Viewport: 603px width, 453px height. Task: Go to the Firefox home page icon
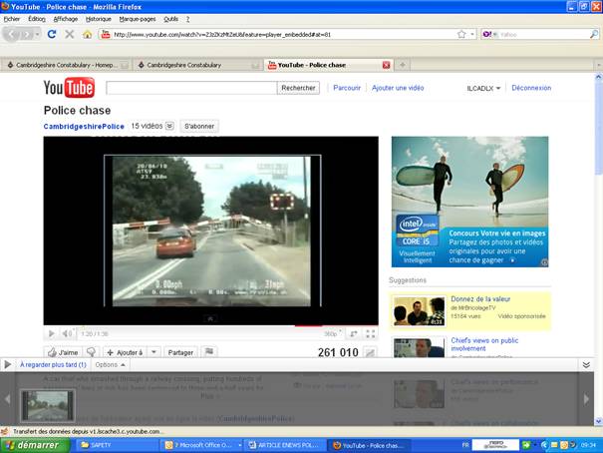coord(88,34)
